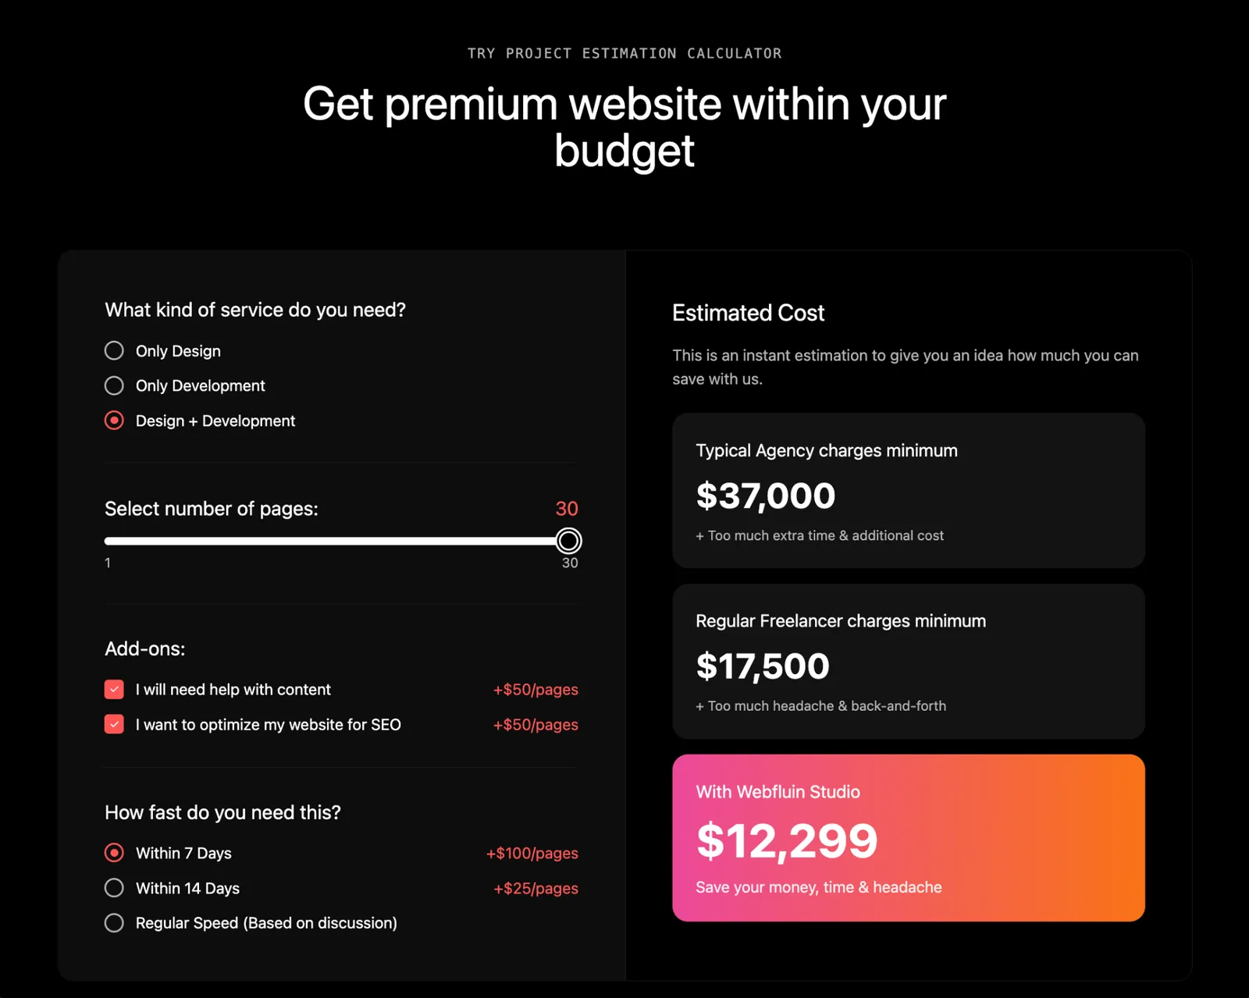Click the red "30" page count value

pos(567,509)
